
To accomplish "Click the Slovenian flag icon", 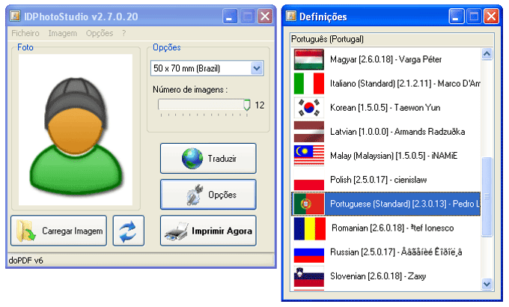I will point(308,277).
